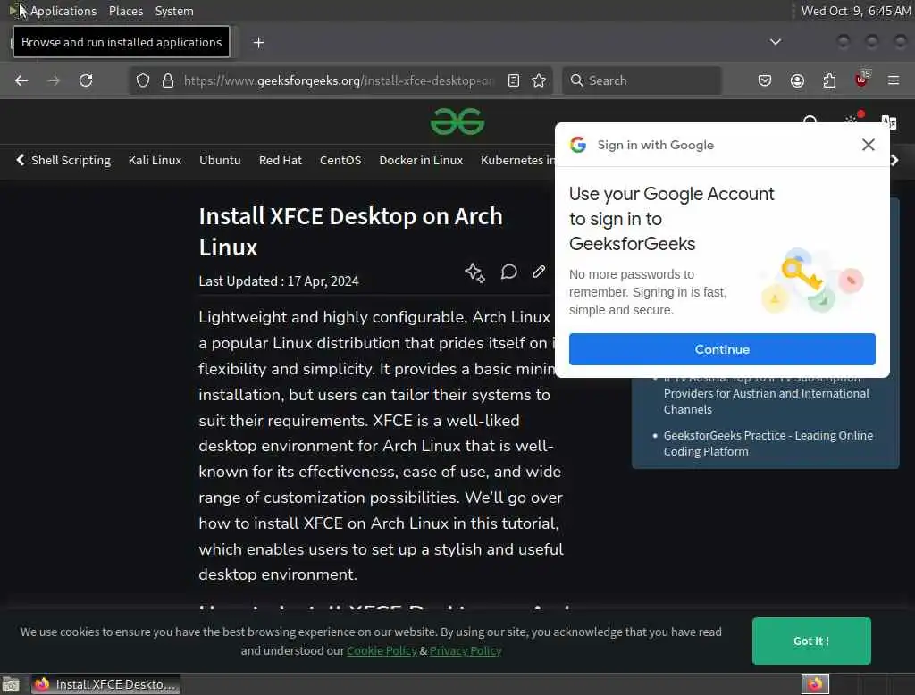Viewport: 915px width, 695px height.
Task: Click the article title Install XFCE Desktop
Action: point(350,231)
